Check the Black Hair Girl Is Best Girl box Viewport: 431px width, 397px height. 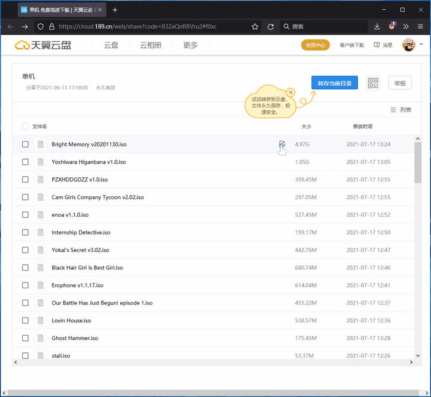coord(25,267)
